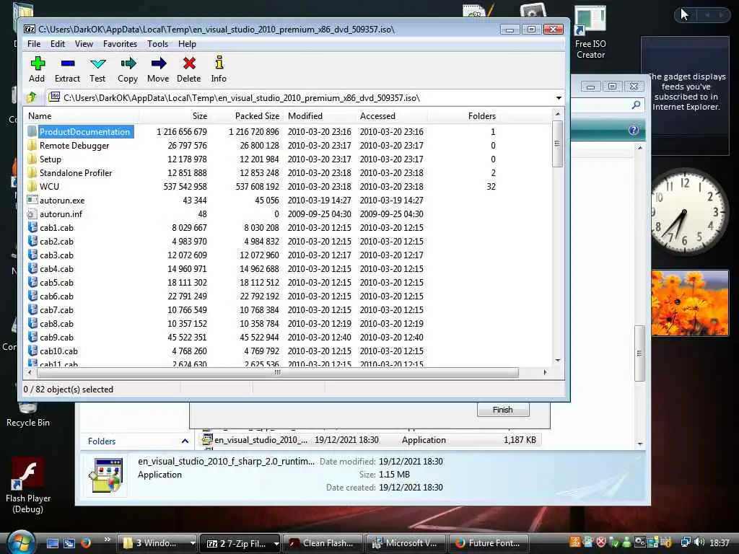
Task: Open the Flash Player (Debug) desktop shortcut
Action: click(28, 485)
